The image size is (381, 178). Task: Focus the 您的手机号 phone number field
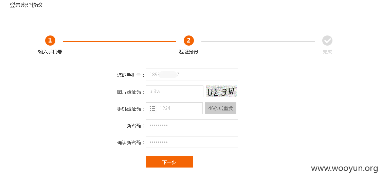[192, 75]
